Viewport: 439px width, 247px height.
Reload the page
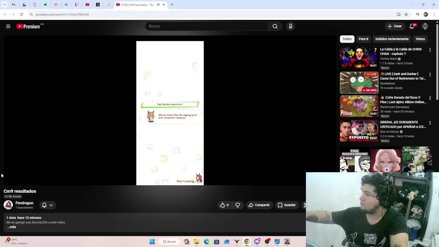pos(21,14)
